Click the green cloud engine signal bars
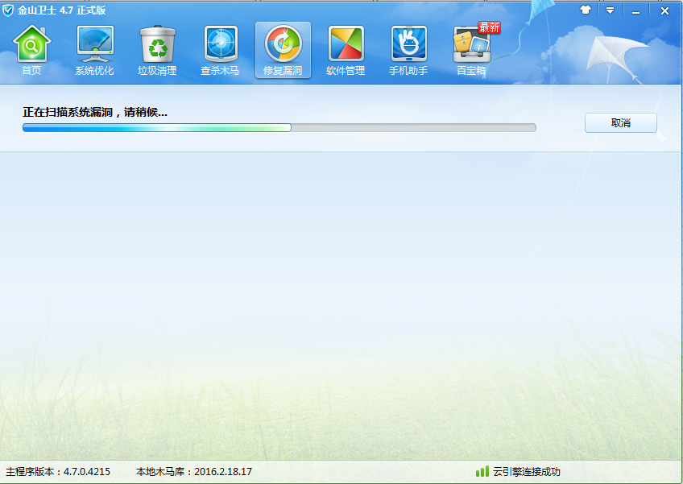Screen dimensions: 683x484 coord(482,471)
